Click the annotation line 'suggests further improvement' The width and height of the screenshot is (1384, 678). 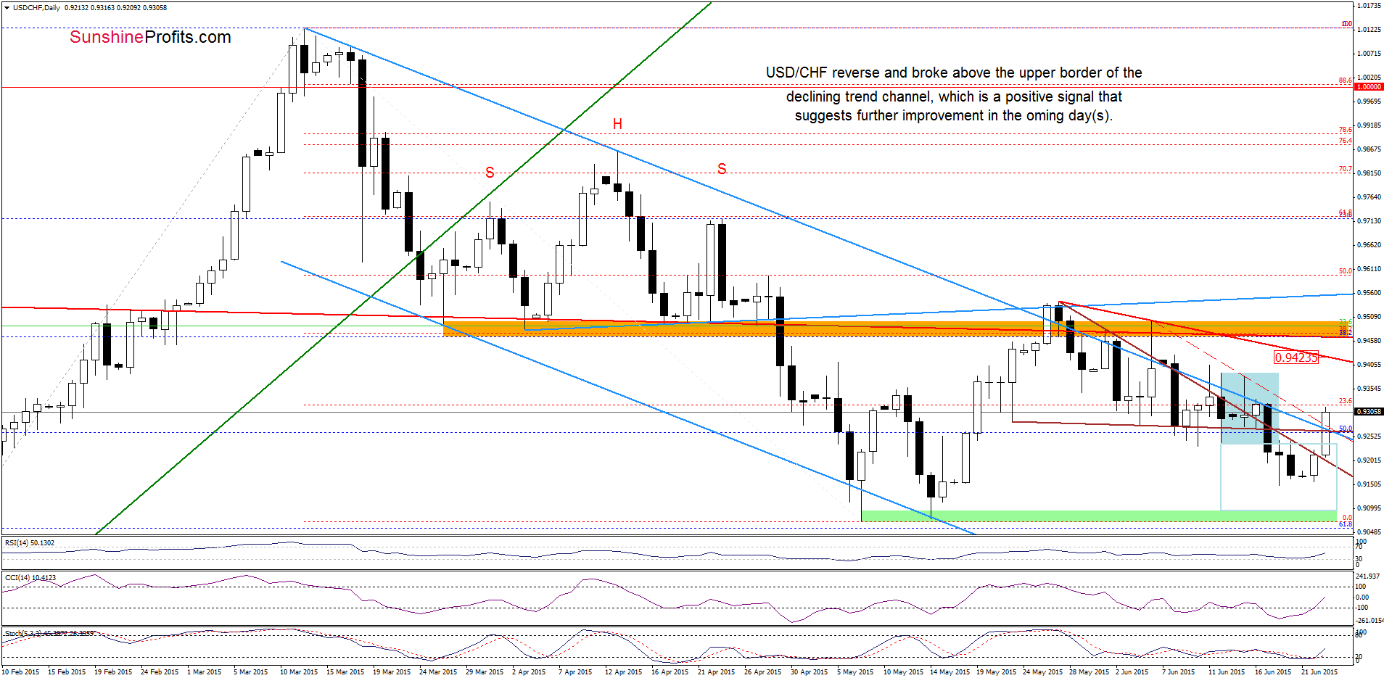[954, 115]
